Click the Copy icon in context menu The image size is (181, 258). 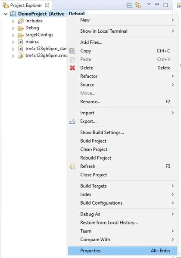72,51
